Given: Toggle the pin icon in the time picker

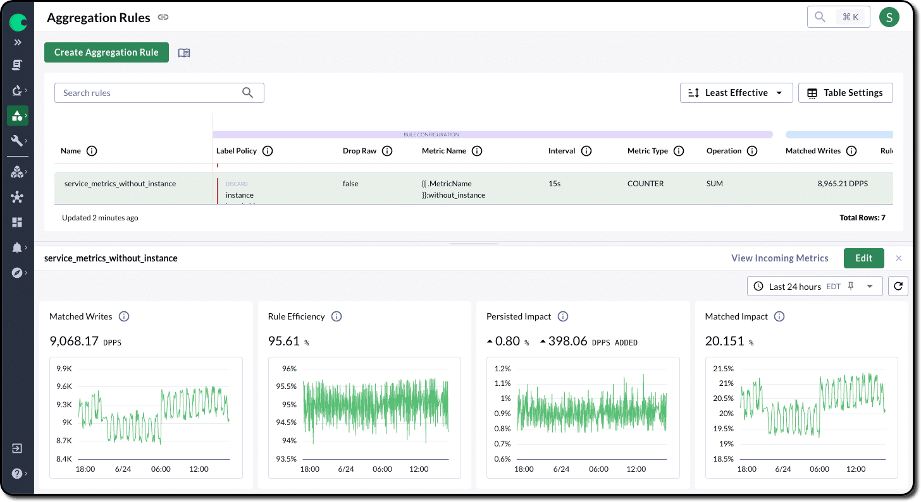Looking at the screenshot, I should pos(851,286).
